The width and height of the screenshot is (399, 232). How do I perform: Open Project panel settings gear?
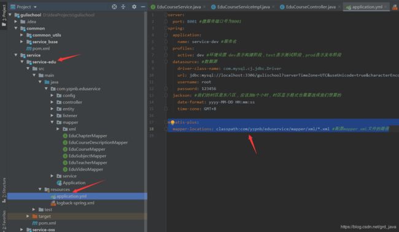point(134,7)
